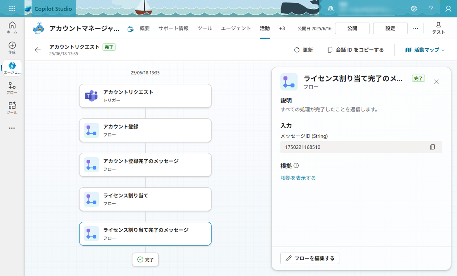
Task: Switch to the 概要 tab
Action: pos(145,28)
